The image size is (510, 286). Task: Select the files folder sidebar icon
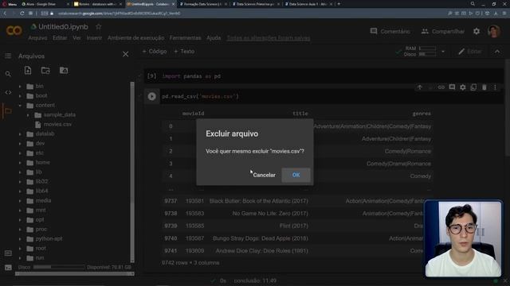click(x=8, y=111)
